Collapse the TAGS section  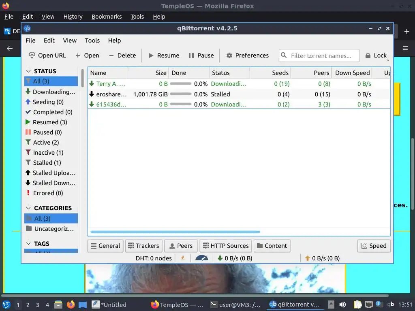(28, 243)
